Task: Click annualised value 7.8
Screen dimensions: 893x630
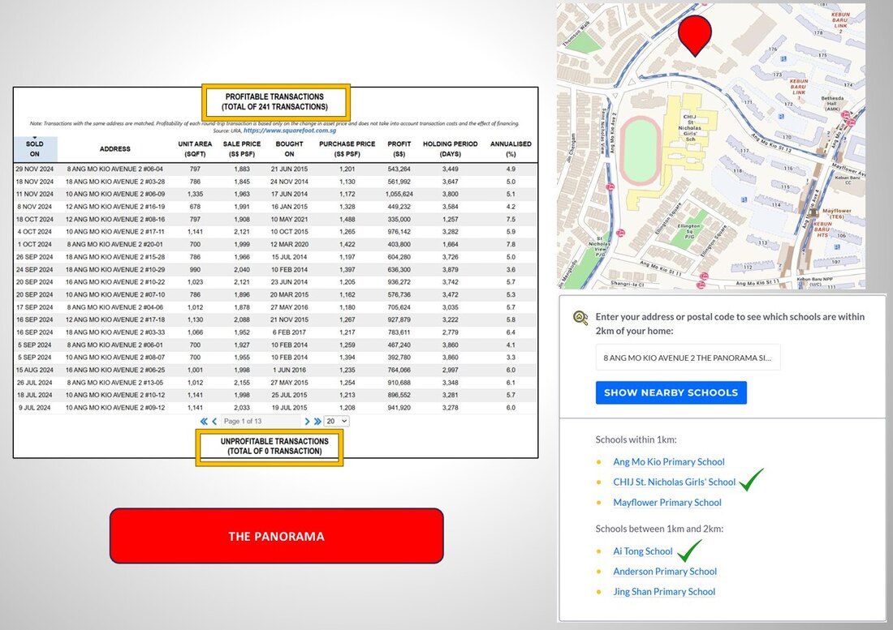Action: [x=511, y=245]
